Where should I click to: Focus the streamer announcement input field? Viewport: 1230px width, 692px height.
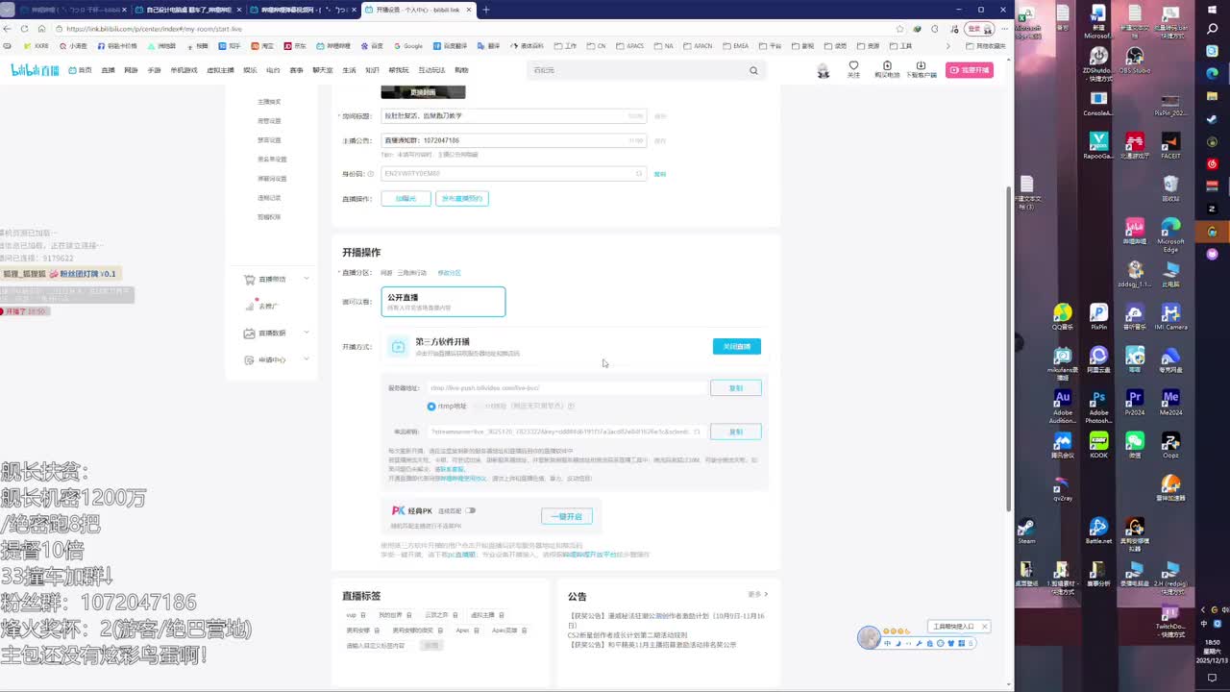click(x=513, y=140)
